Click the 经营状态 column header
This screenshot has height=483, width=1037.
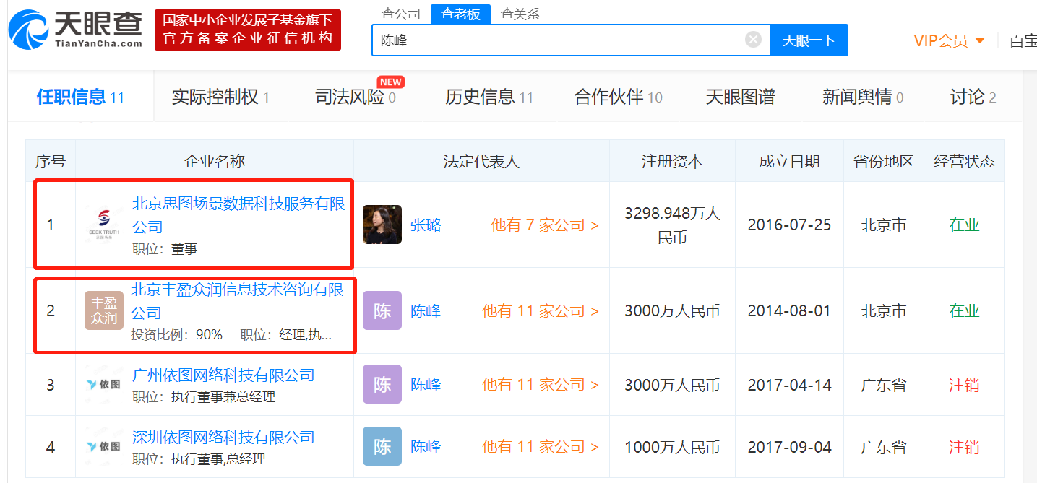coord(964,161)
